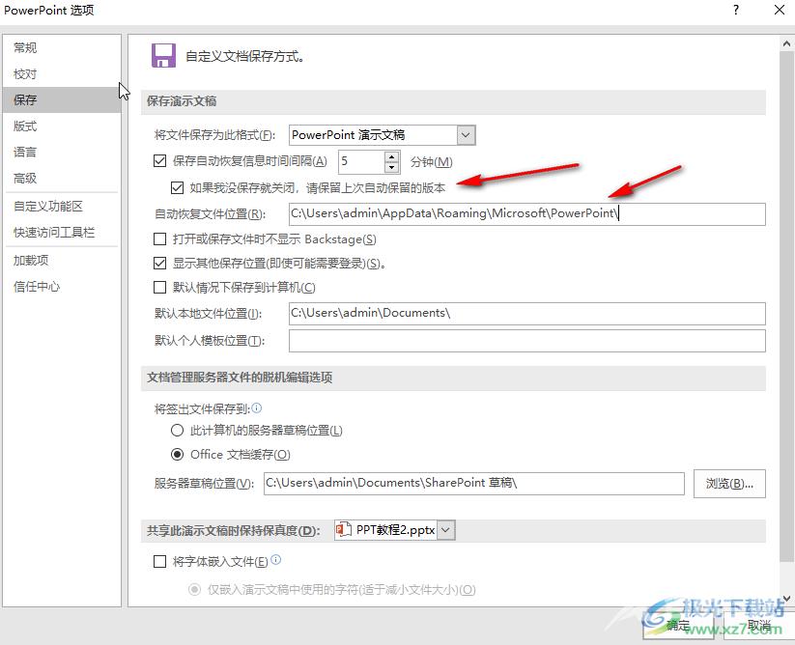Viewport: 795px width, 645px height.
Task: Select 此计算机的服务器草稿位置 radio button
Action: (x=177, y=431)
